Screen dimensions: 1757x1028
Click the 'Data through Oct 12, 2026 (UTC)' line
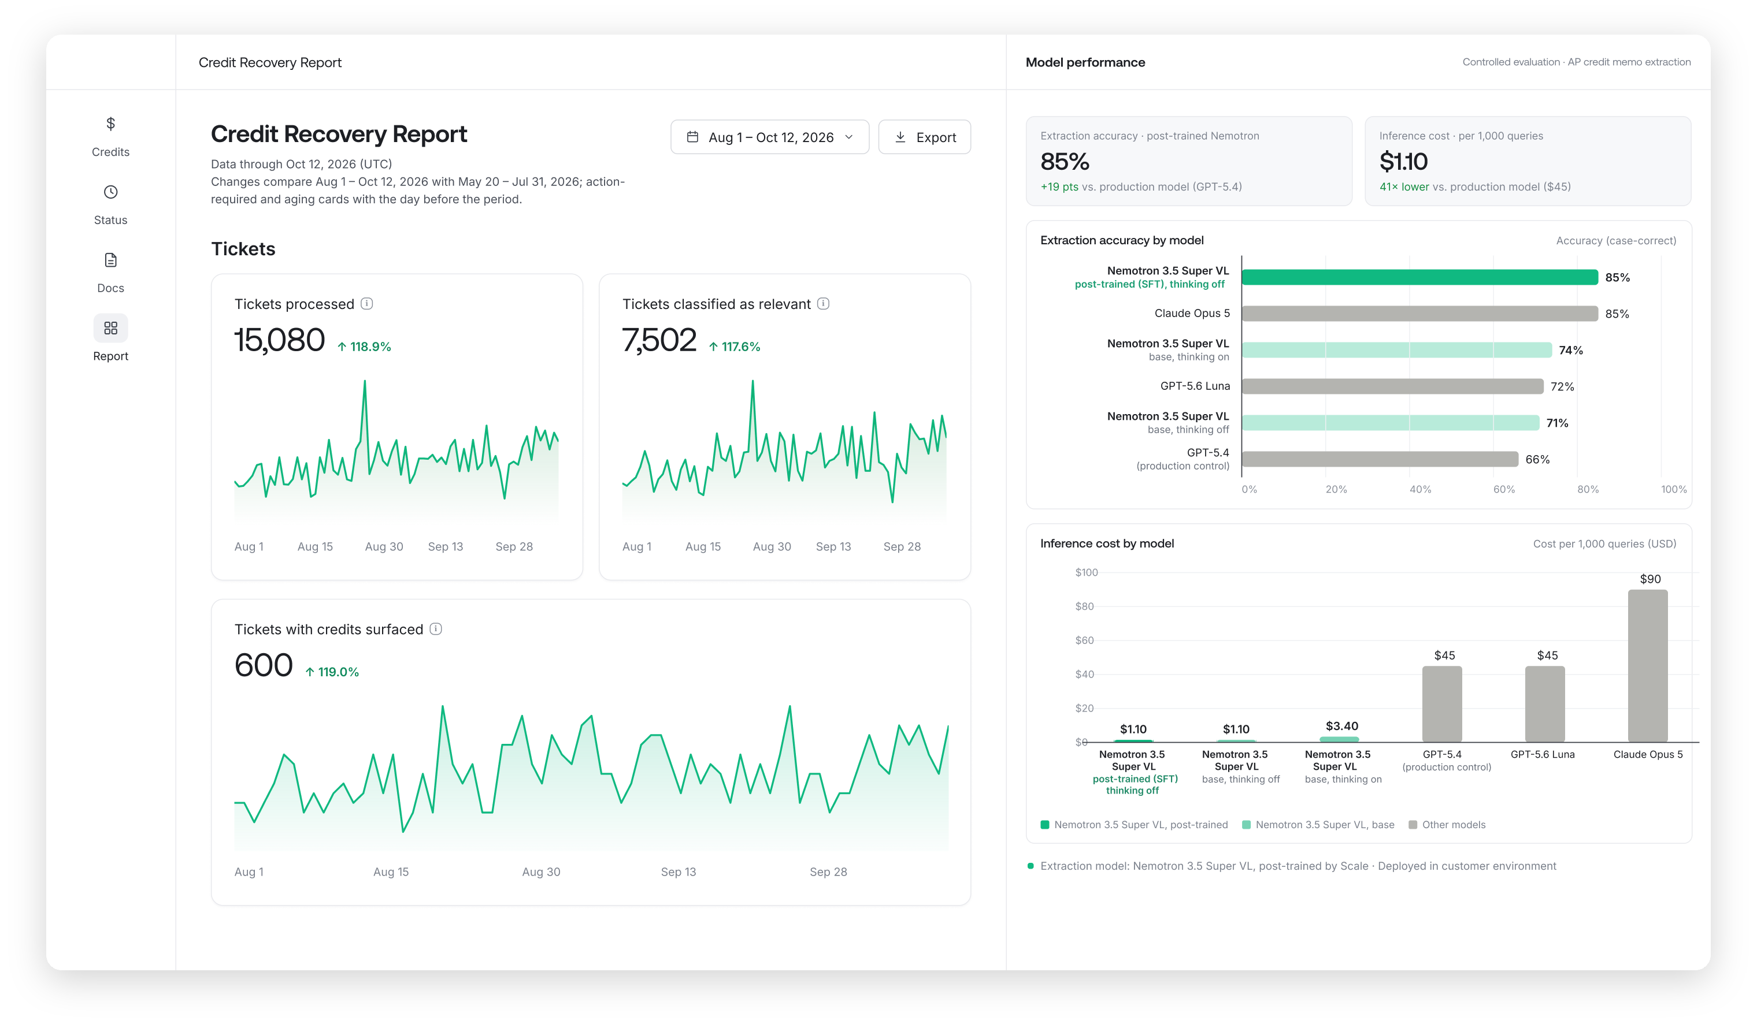(301, 165)
